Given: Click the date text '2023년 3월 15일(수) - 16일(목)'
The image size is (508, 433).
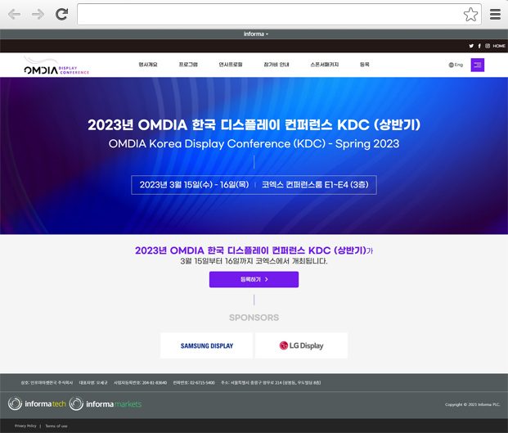Looking at the screenshot, I should [194, 185].
